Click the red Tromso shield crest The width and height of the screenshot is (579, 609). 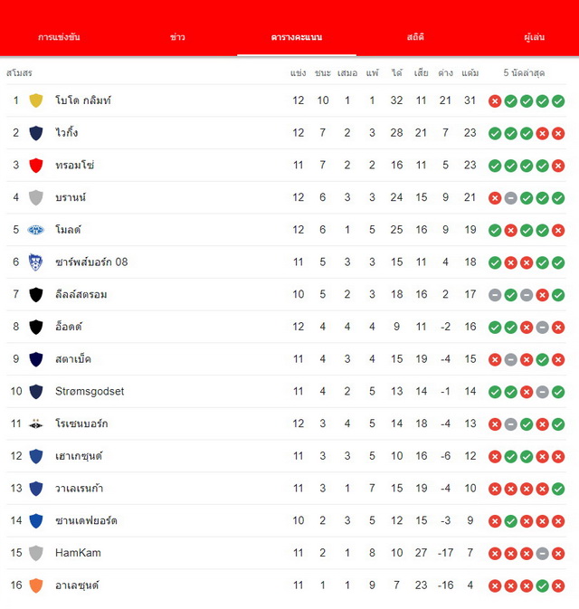35,166
